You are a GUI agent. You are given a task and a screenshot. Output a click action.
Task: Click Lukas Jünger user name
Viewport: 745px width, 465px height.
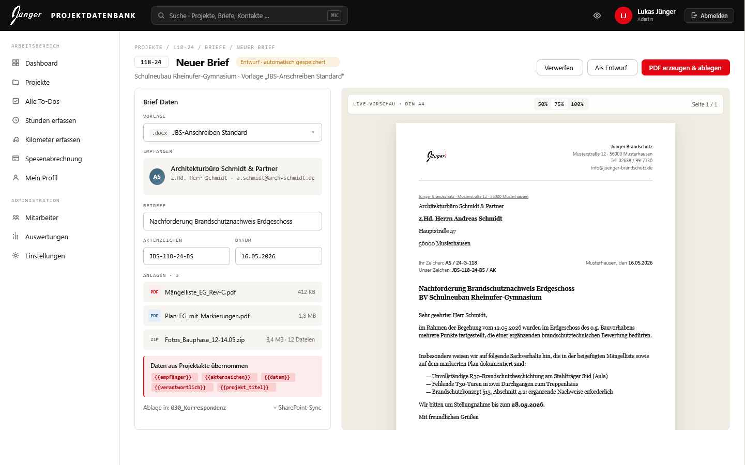657,11
